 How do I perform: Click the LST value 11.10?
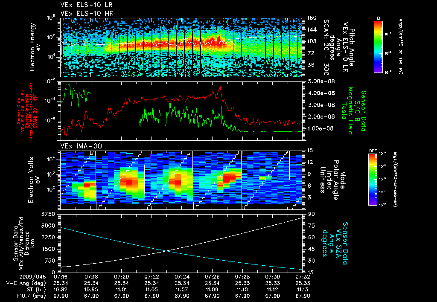click(242, 290)
